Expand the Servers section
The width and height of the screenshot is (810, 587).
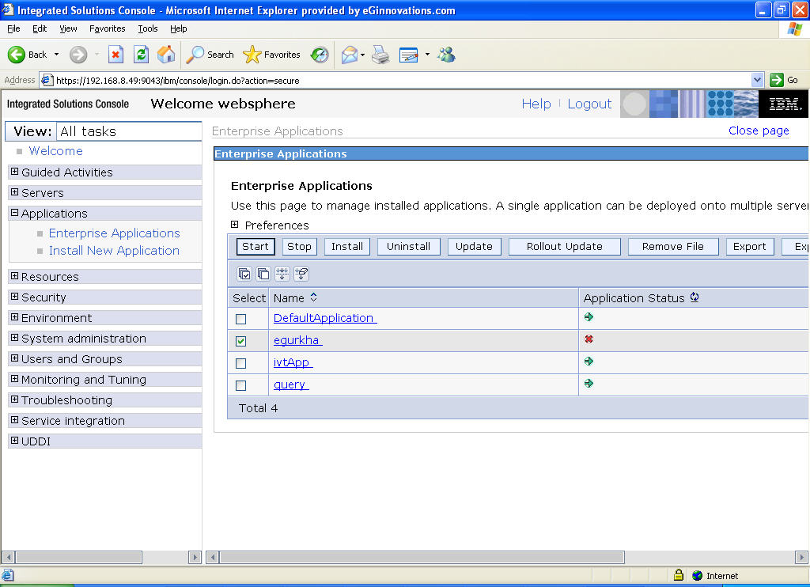pyautogui.click(x=14, y=192)
